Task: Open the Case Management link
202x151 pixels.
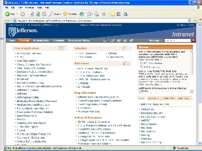Action: point(27,61)
